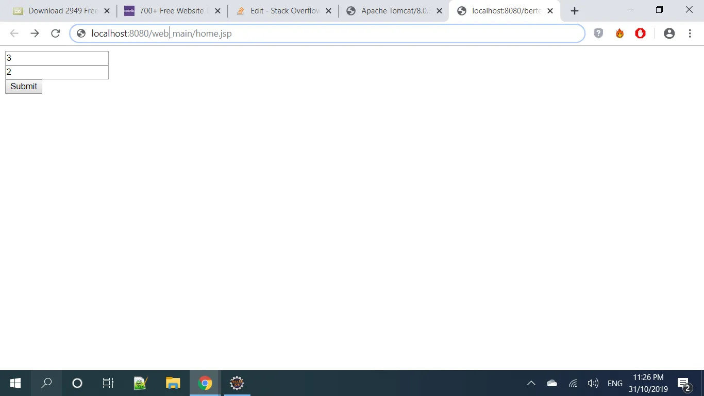Click the browser forward arrow
The image size is (704, 396).
(35, 34)
